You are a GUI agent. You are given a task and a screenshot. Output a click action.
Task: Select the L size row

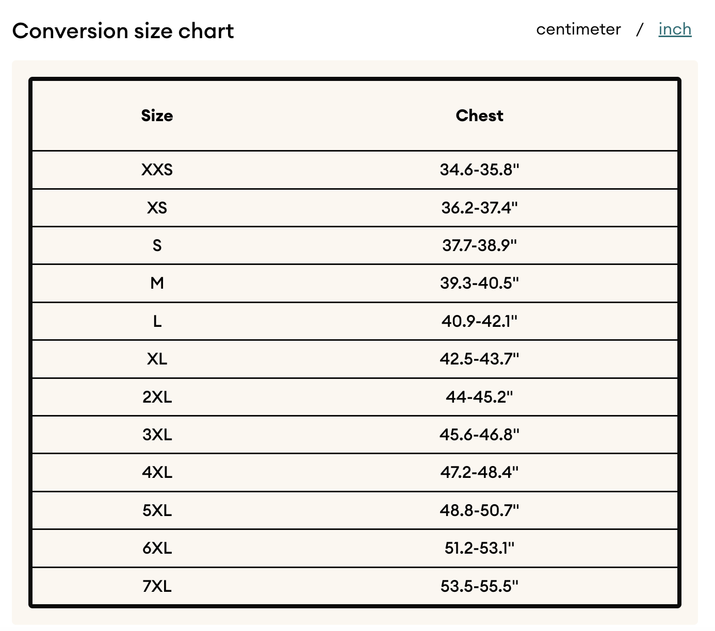coord(355,321)
